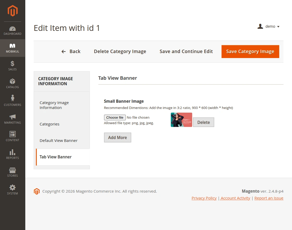Screen dimensions: 292x230
Task: Delete the uploaded small banner image
Action: click(x=204, y=122)
